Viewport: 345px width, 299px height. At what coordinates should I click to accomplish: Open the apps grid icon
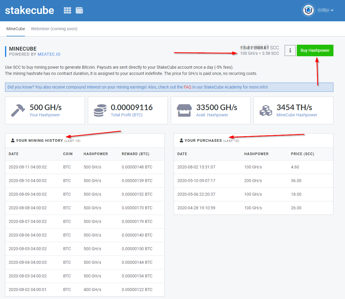(67, 10)
